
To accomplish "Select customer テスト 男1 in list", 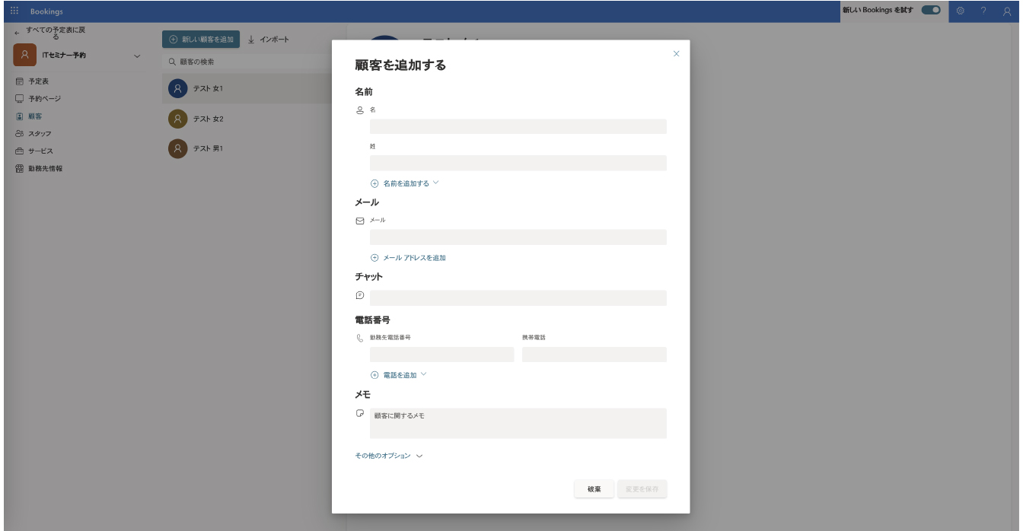I will pyautogui.click(x=207, y=148).
